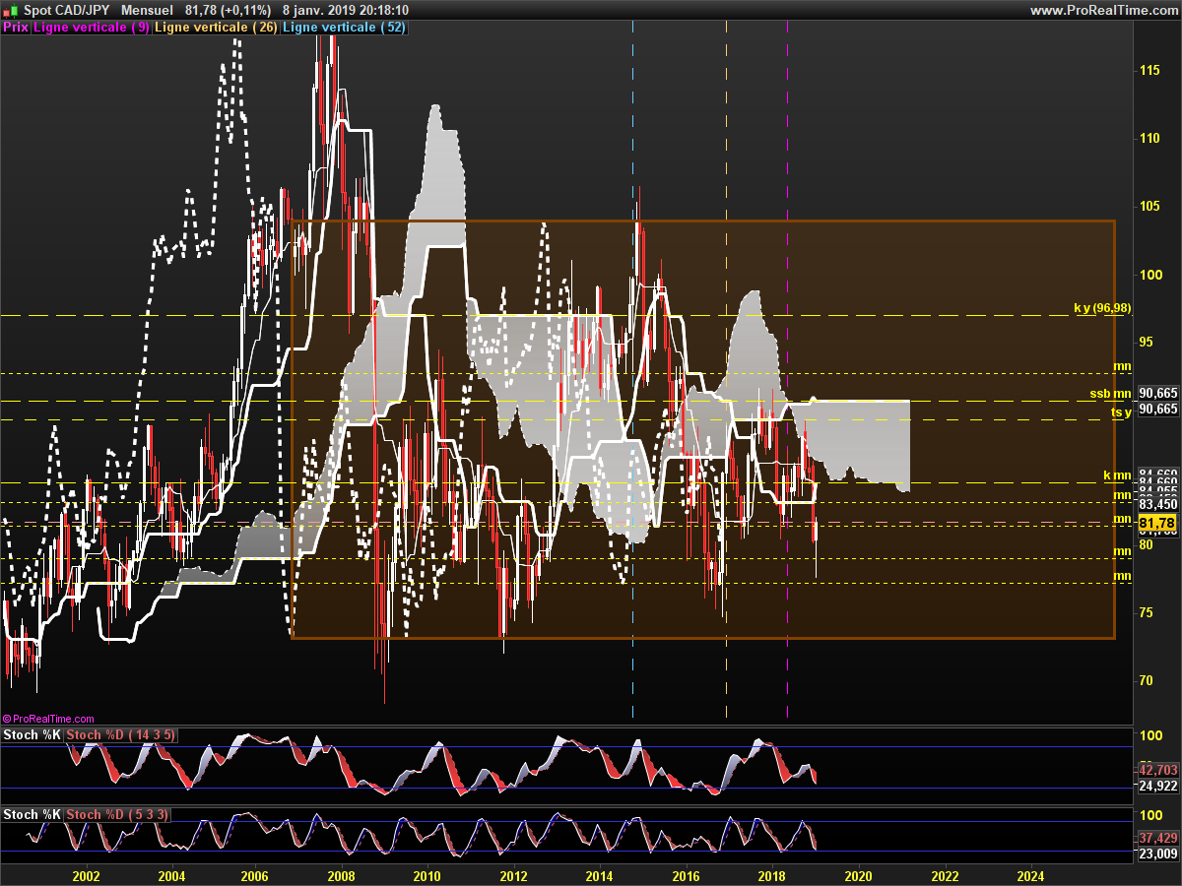Click the Ligne verticale (26) label
Image resolution: width=1182 pixels, height=886 pixels.
[x=216, y=28]
